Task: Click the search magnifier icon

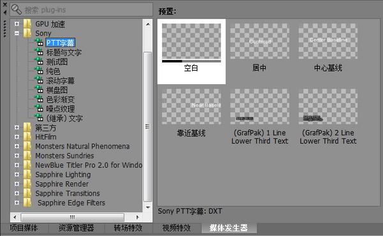Action: click(x=17, y=10)
